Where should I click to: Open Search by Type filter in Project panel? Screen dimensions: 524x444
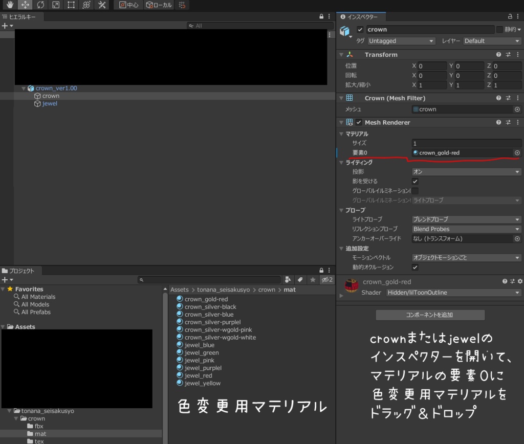pos(288,280)
